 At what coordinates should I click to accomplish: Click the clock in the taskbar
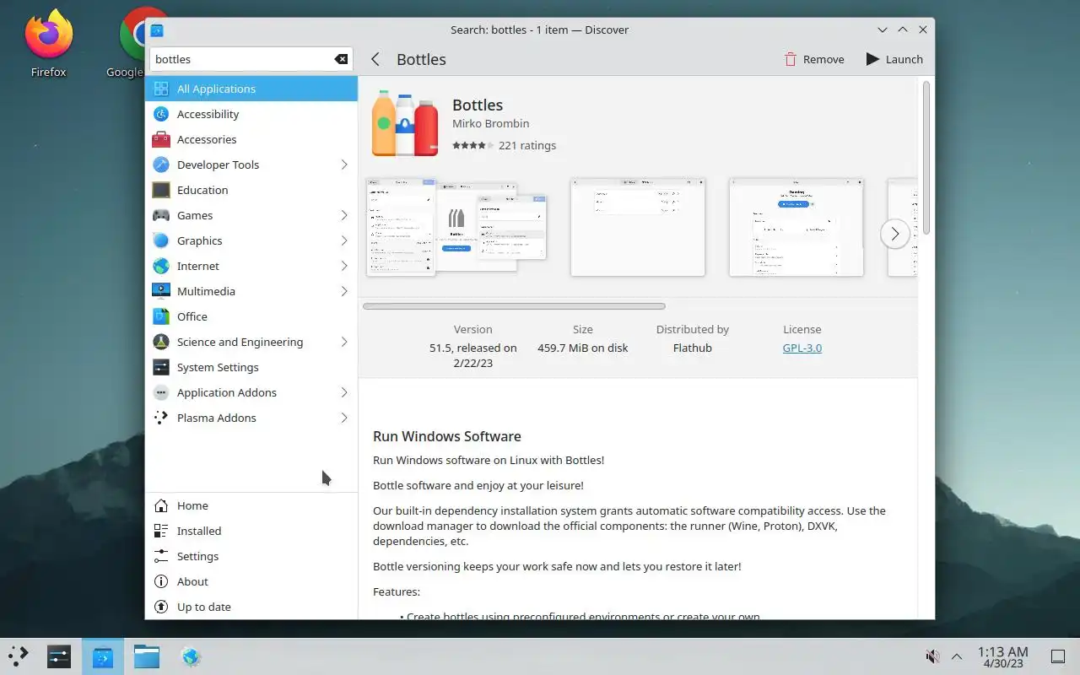click(1002, 656)
